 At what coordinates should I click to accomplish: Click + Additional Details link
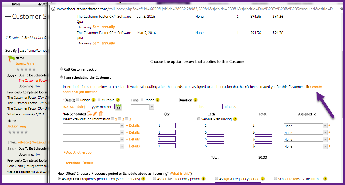click(78, 163)
